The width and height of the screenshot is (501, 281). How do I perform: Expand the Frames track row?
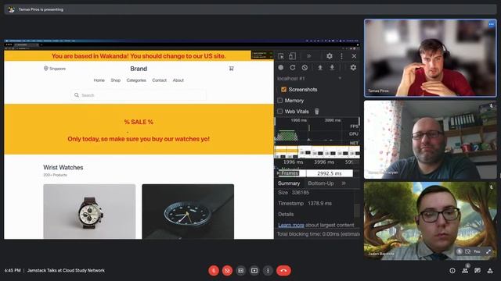point(278,173)
